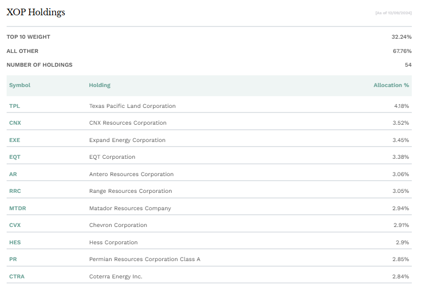Image resolution: width=423 pixels, height=286 pixels.
Task: Select the NUMBER OF HOLDINGS label
Action: pyautogui.click(x=39, y=65)
